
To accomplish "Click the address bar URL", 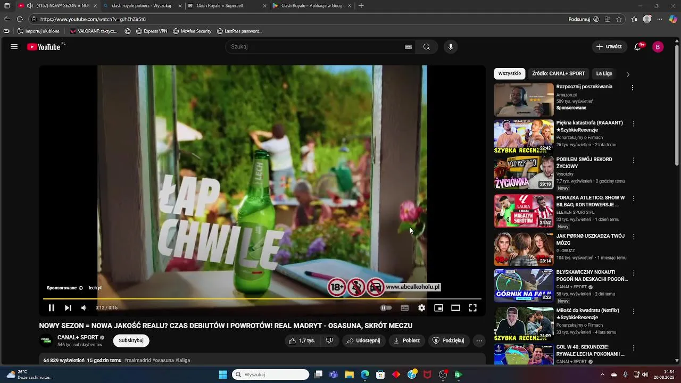I will pos(93,19).
